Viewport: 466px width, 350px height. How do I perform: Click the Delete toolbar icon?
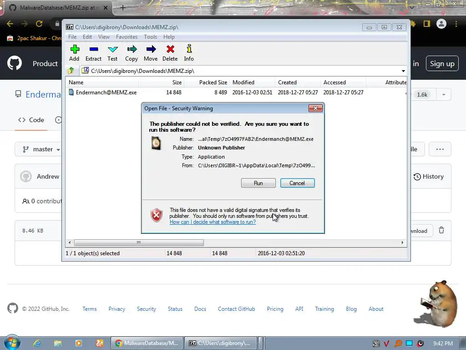(x=170, y=53)
